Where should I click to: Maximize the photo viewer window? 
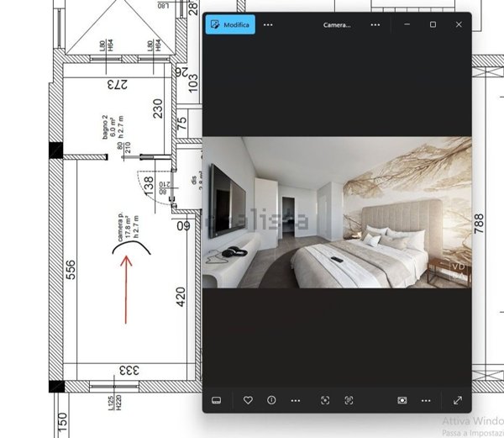pyautogui.click(x=433, y=25)
